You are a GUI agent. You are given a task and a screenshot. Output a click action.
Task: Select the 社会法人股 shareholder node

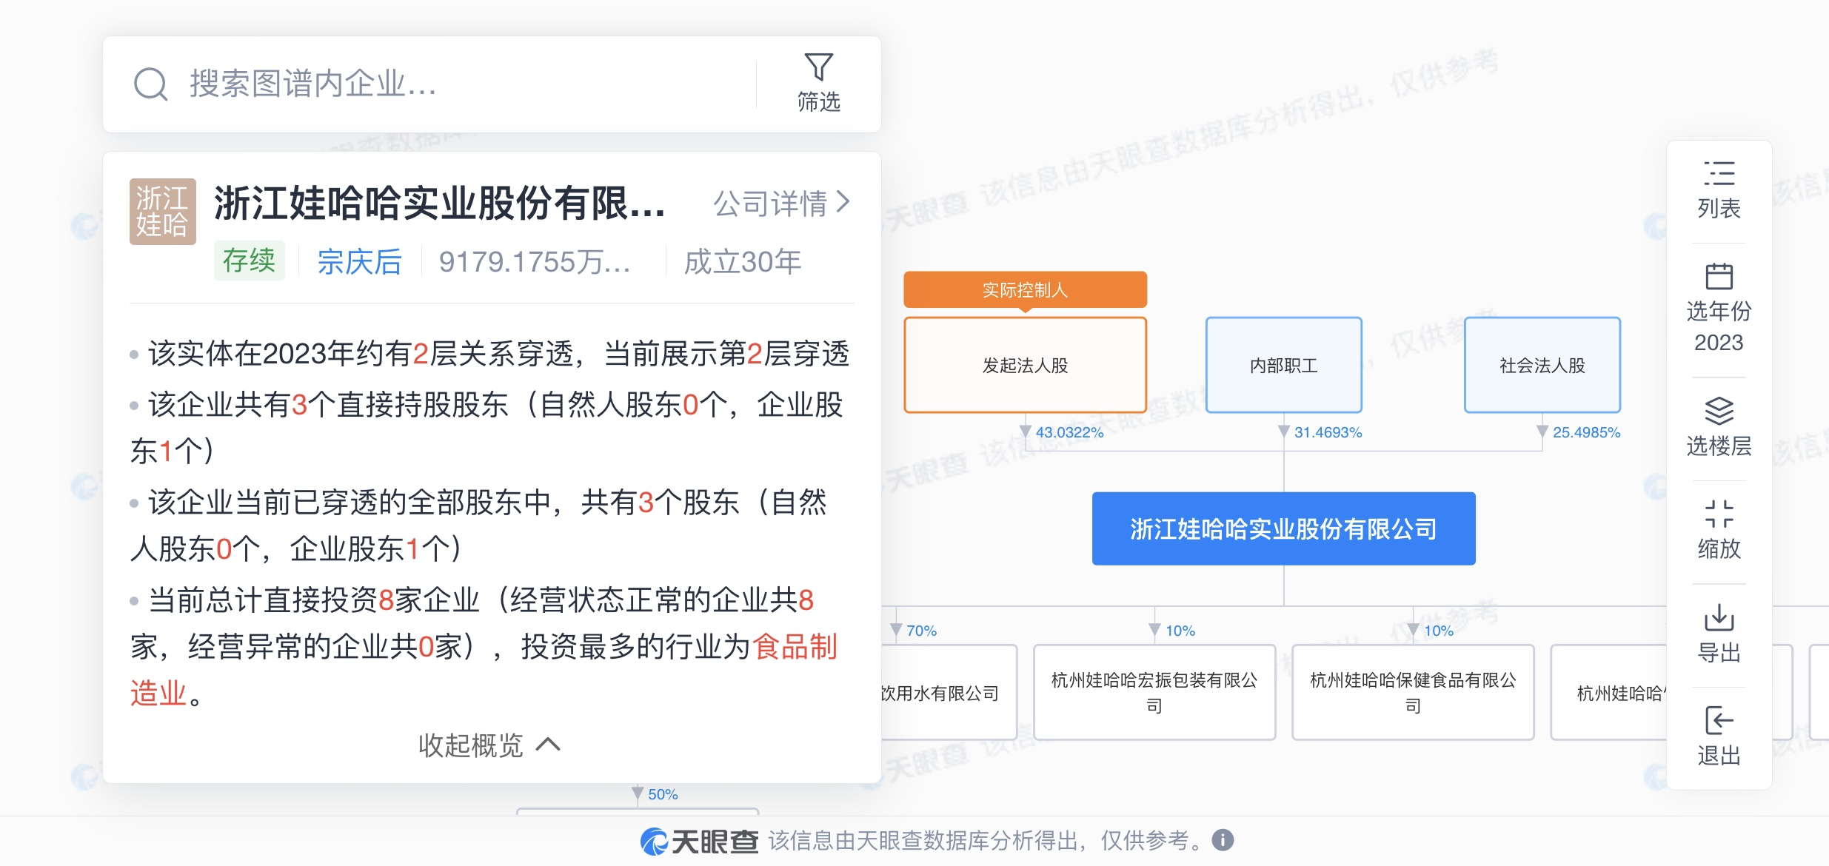tap(1542, 365)
